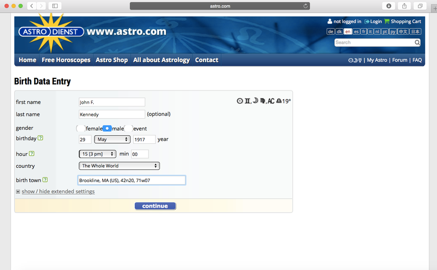Image resolution: width=437 pixels, height=270 pixels.
Task: Switch language to Portuguese (pt)
Action: point(385,31)
